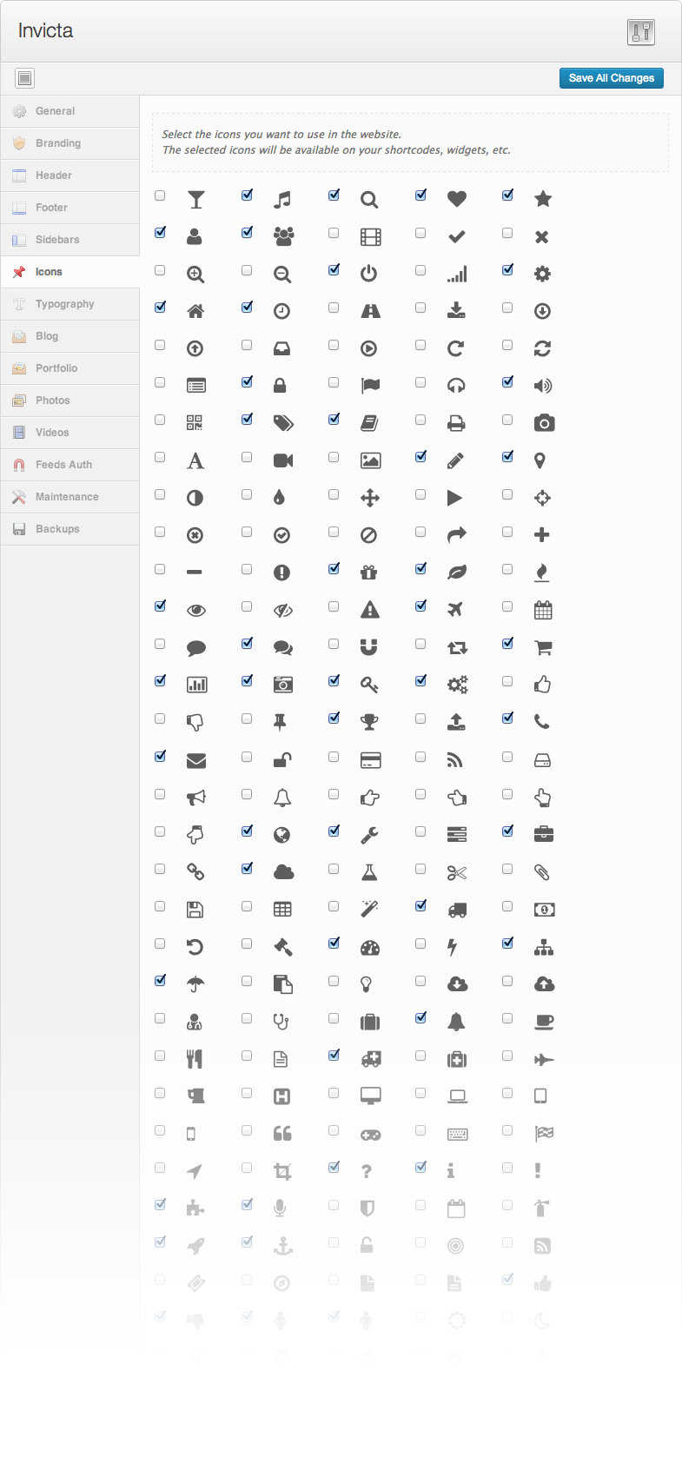The image size is (682, 1483).
Task: Click the video camera icon
Action: click(x=283, y=460)
